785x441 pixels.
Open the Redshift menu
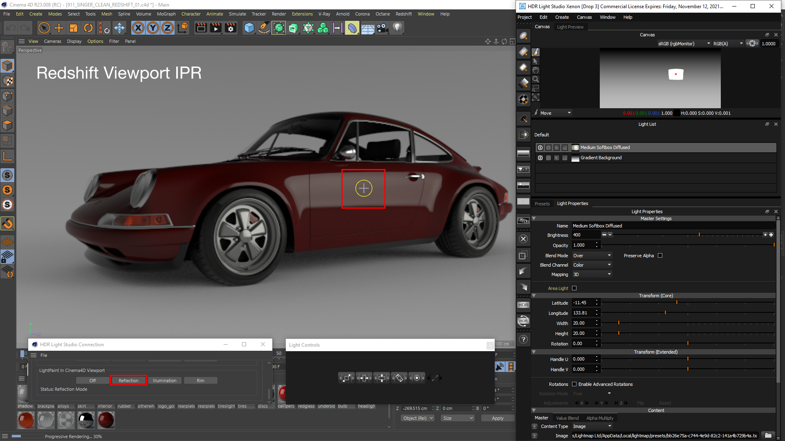pyautogui.click(x=404, y=14)
